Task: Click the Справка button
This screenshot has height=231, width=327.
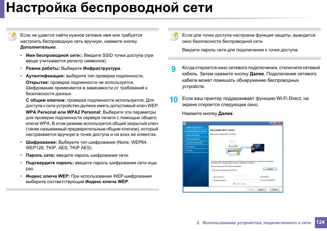Action: pos(271,169)
